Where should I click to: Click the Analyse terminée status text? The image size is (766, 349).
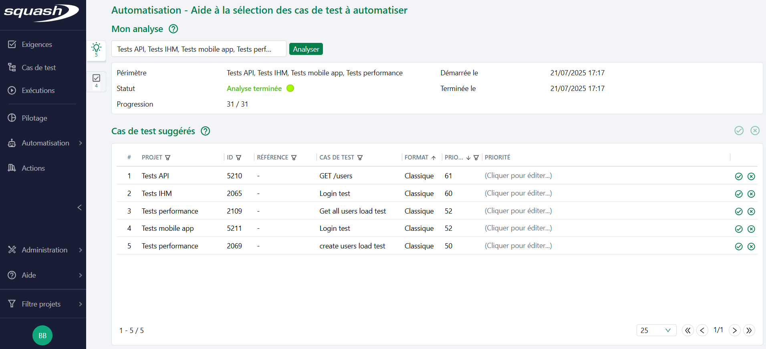(x=254, y=89)
